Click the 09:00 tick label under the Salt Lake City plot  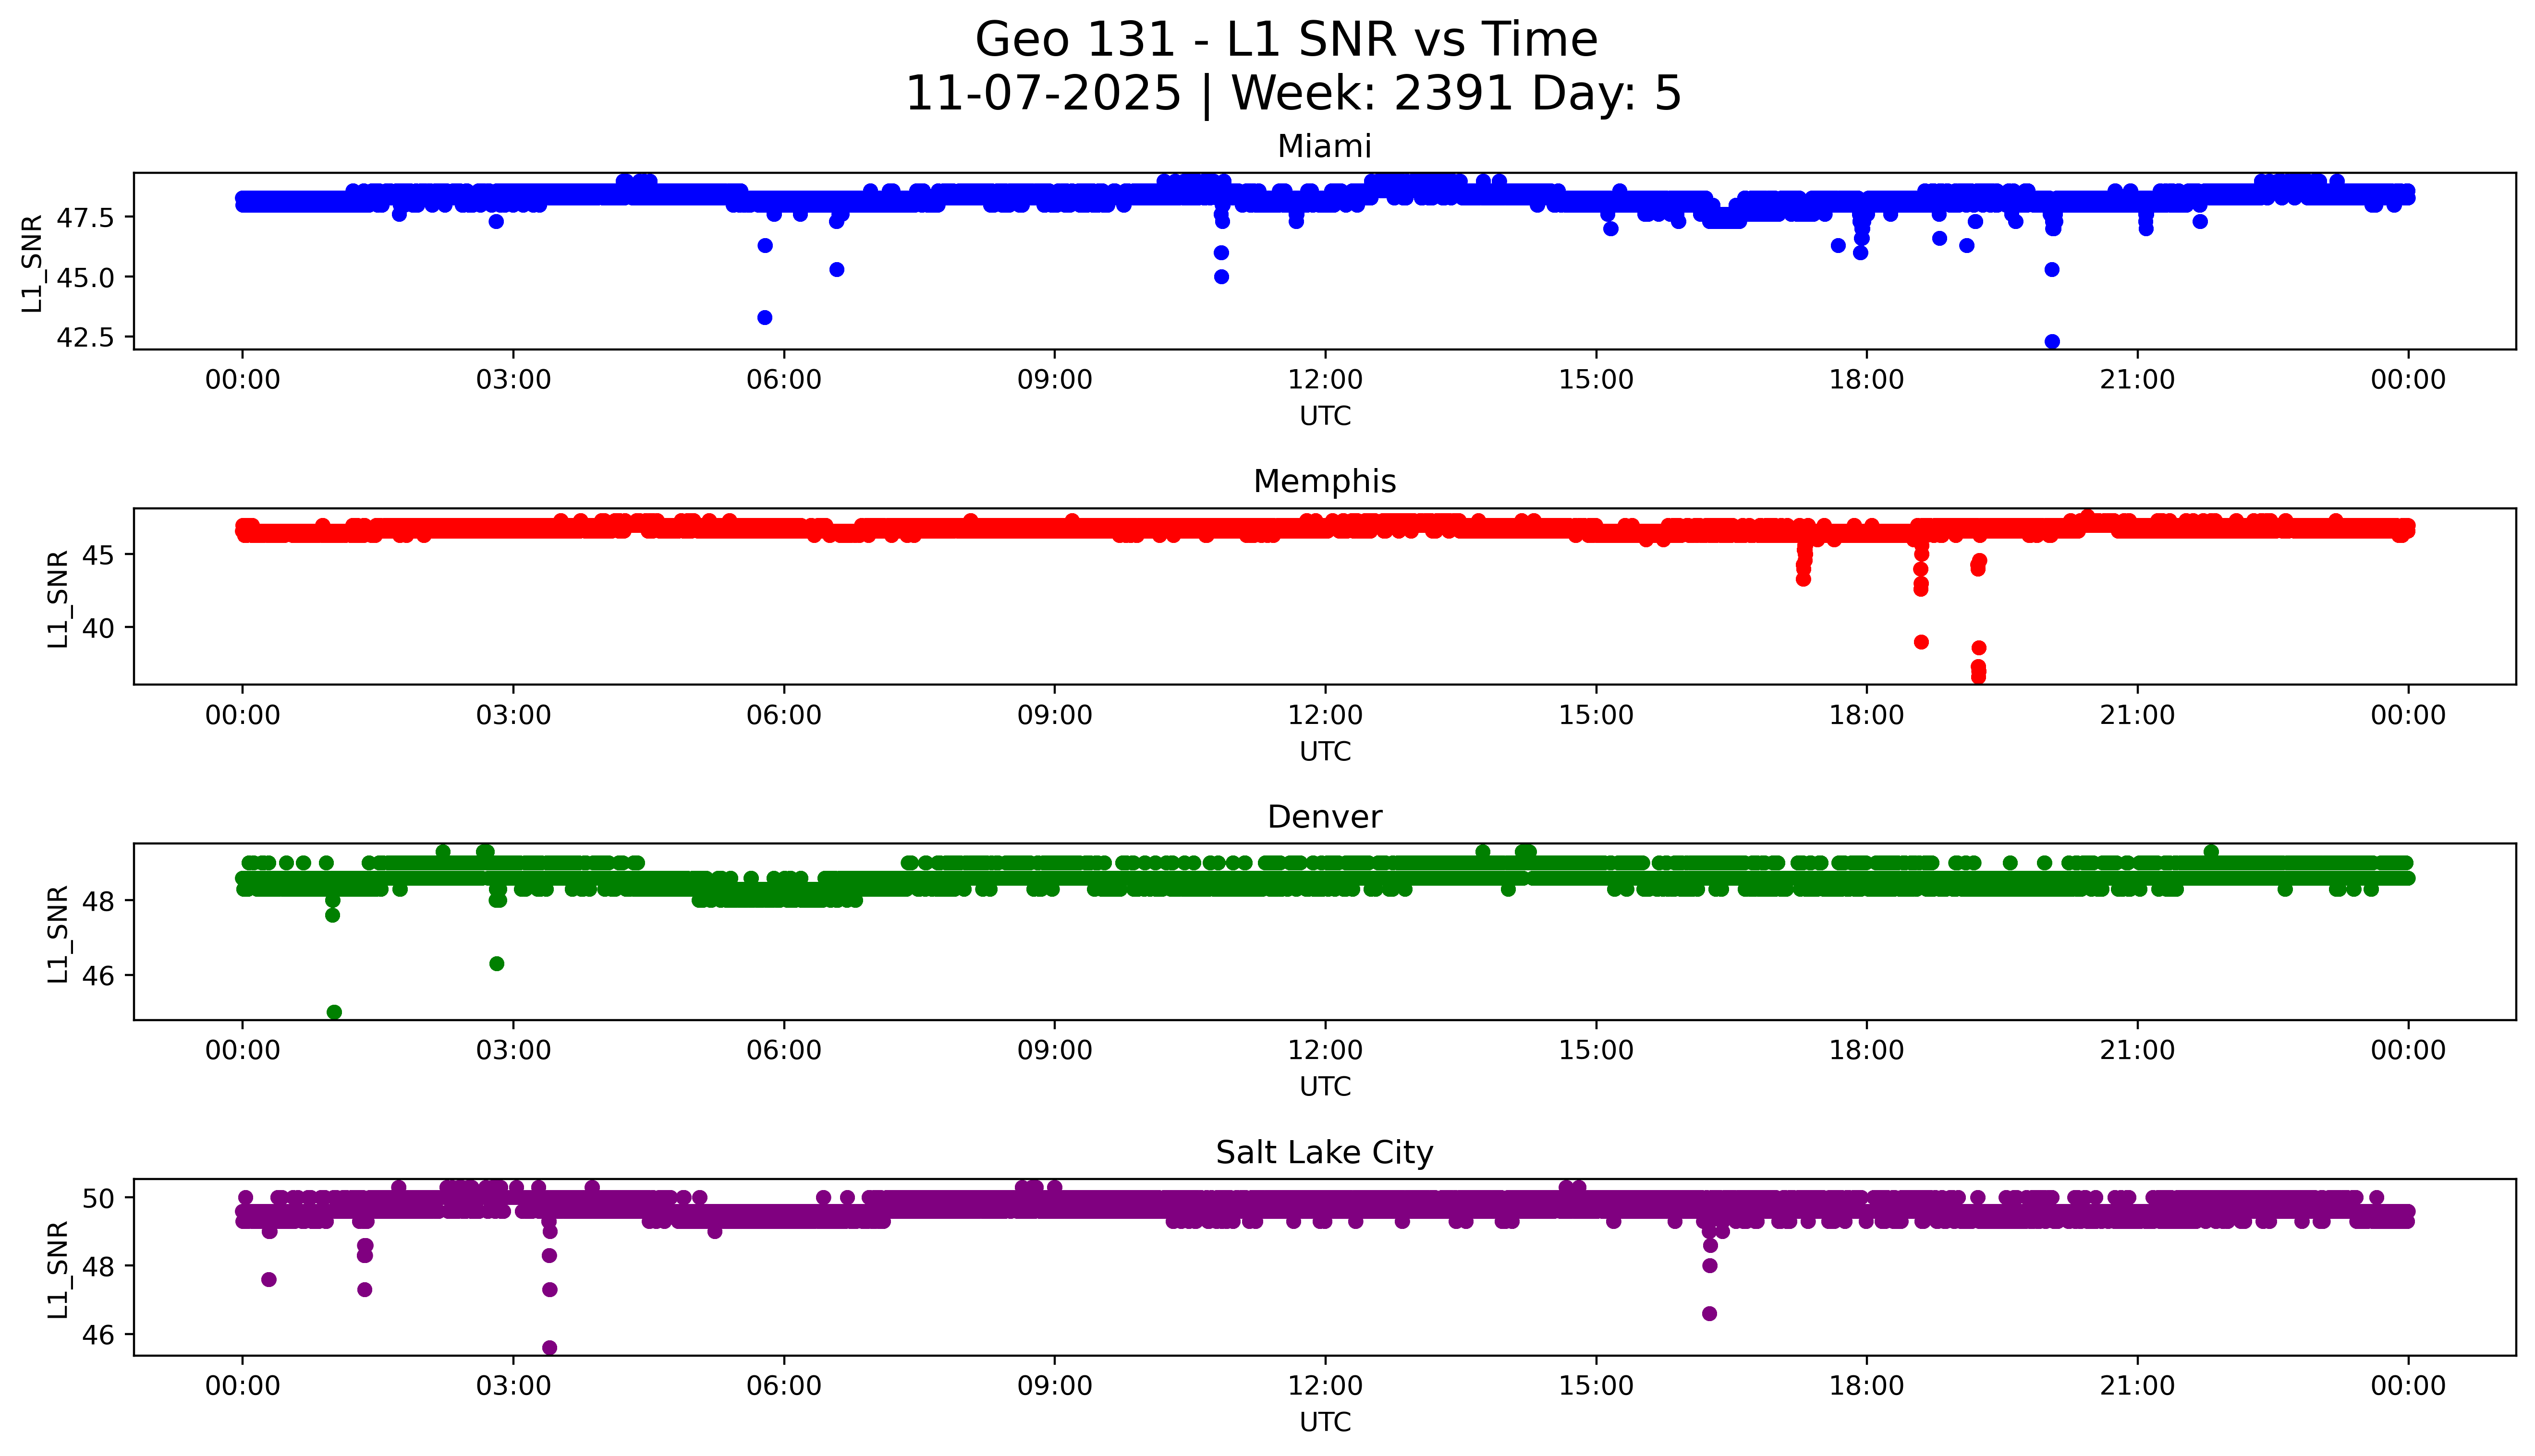[1054, 1386]
